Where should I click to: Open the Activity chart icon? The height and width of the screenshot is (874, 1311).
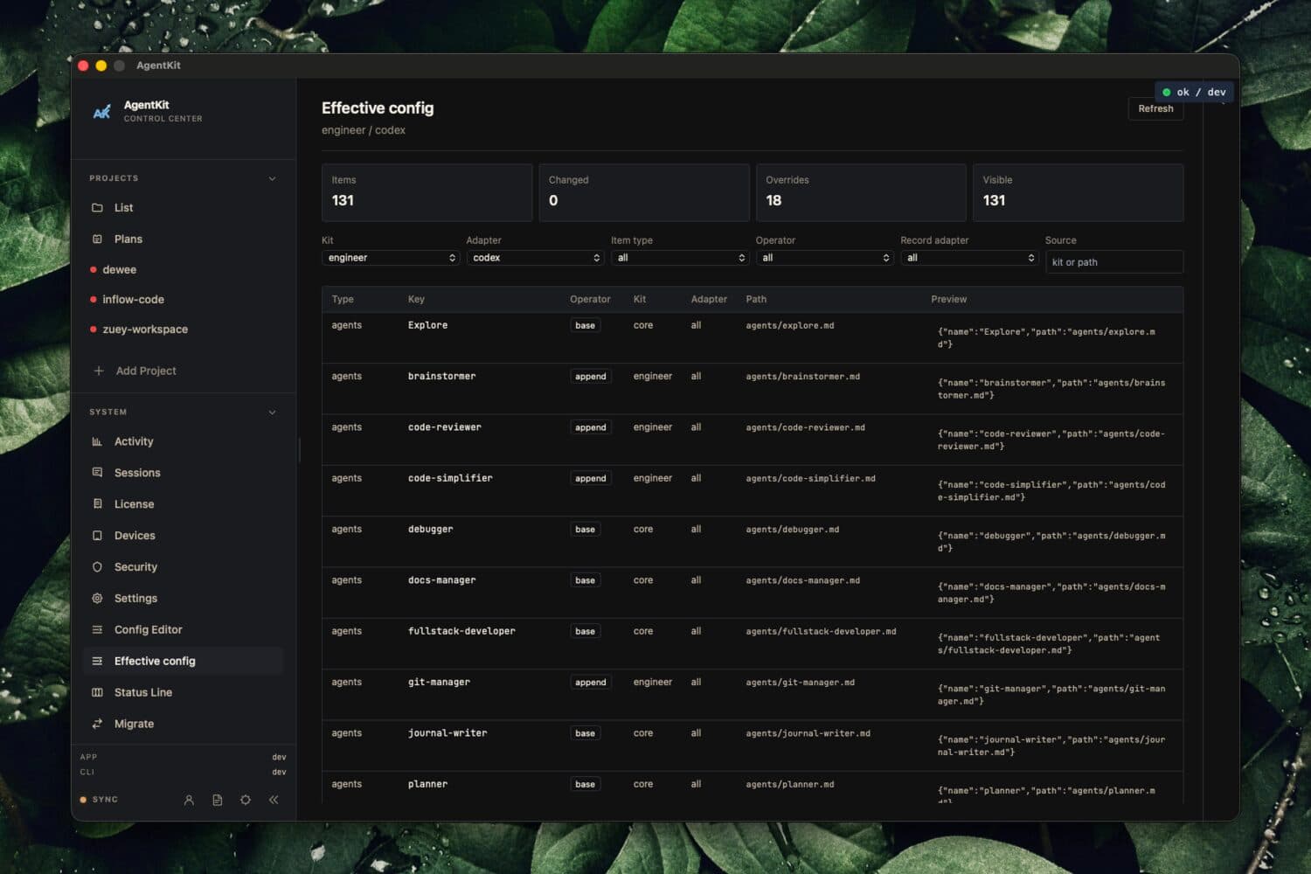(97, 441)
